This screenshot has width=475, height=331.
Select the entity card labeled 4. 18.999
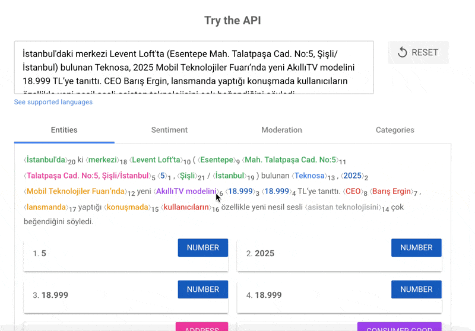[339, 297]
